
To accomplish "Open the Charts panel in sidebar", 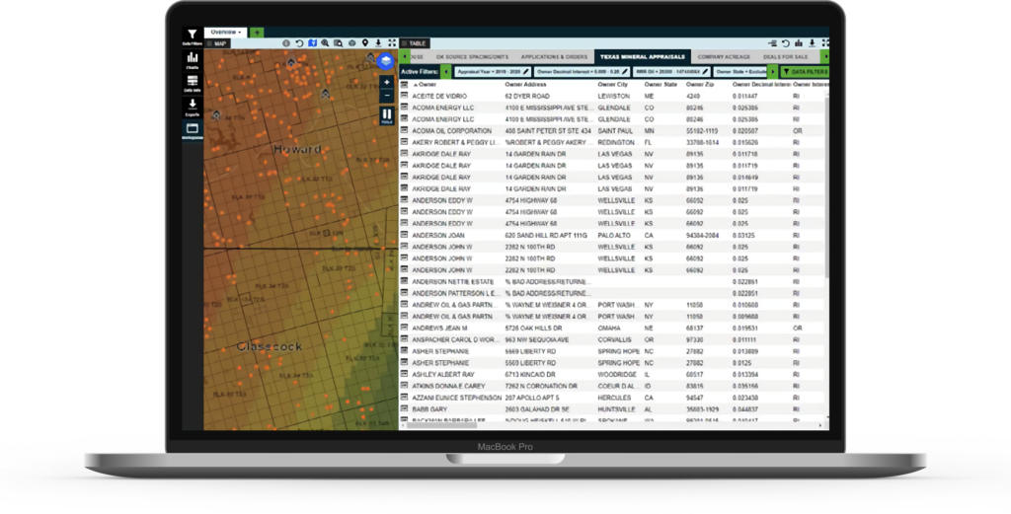I will tap(192, 60).
